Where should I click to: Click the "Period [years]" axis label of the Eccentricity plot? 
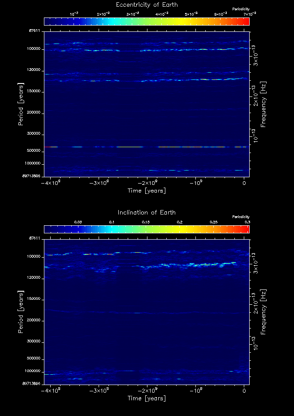pos(21,104)
